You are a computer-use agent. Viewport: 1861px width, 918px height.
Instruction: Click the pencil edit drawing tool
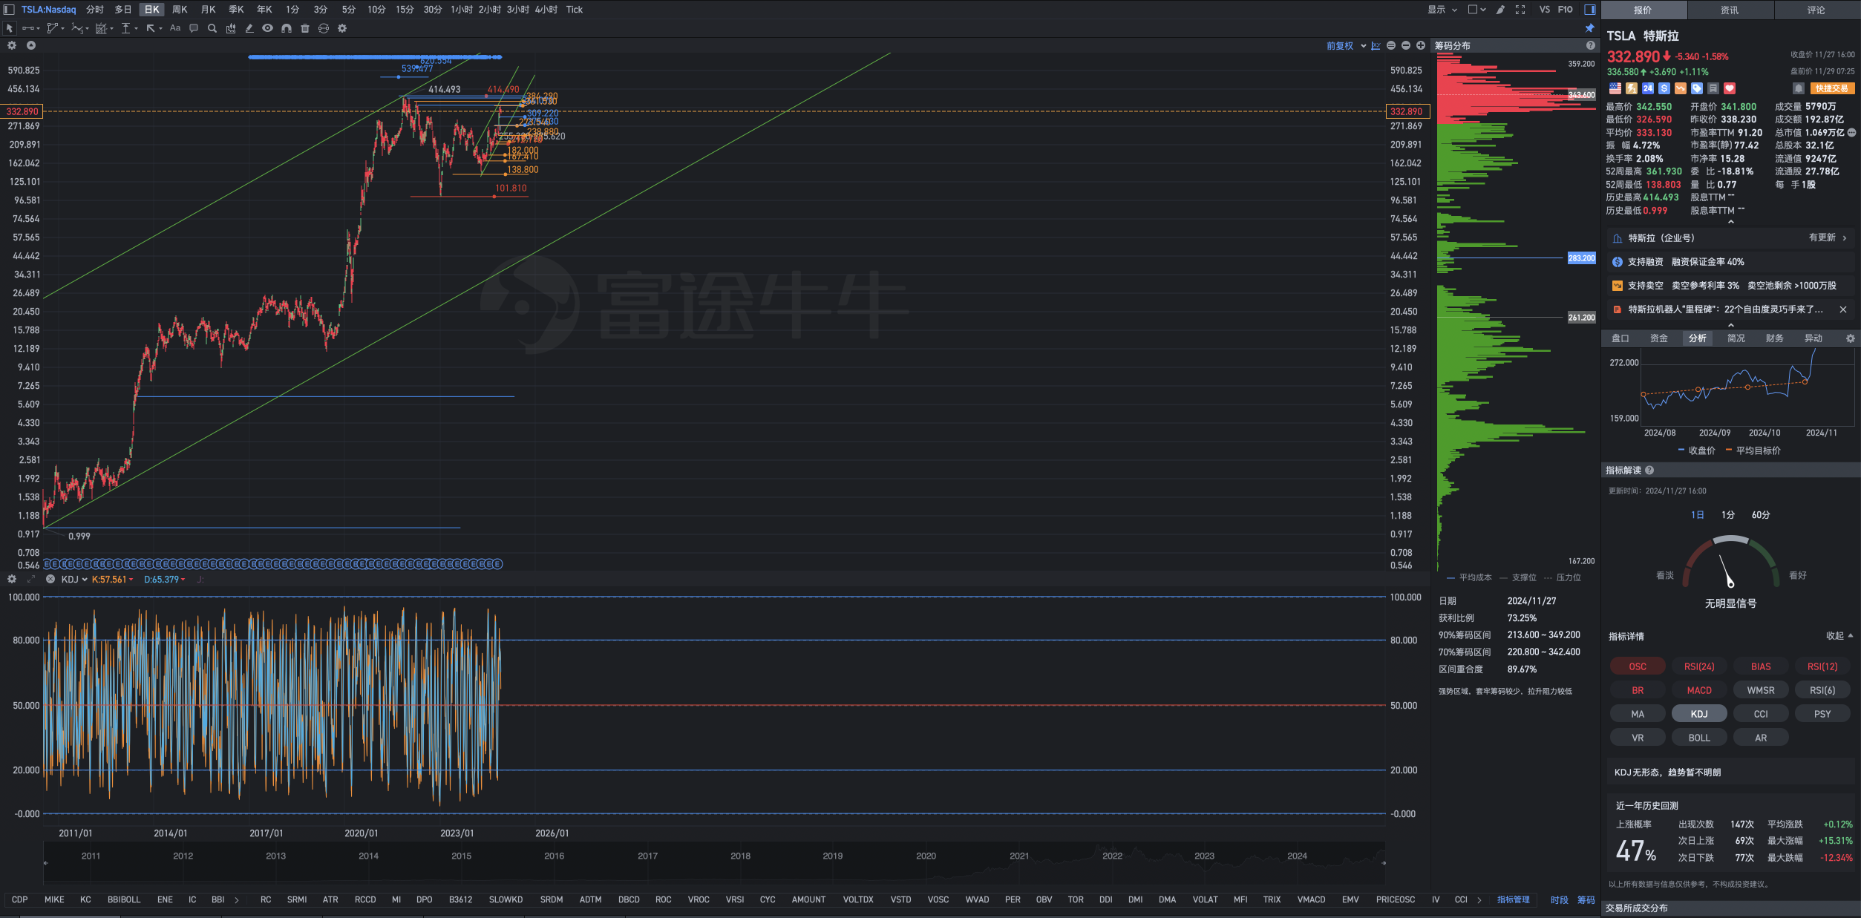249,28
